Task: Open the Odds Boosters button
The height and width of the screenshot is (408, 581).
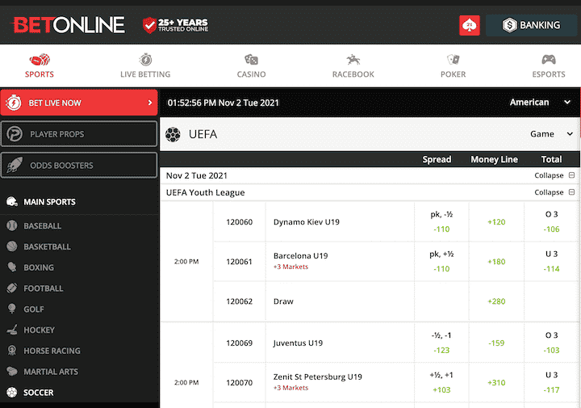Action: tap(79, 165)
